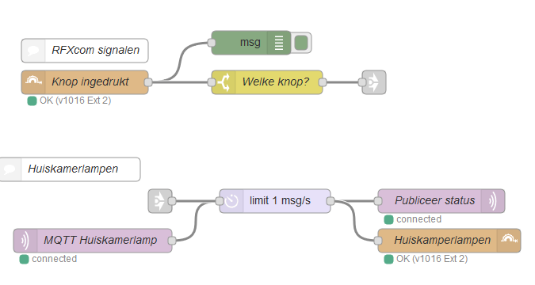Click the link out node after Welke knop?
This screenshot has width=535, height=285.
(x=374, y=82)
